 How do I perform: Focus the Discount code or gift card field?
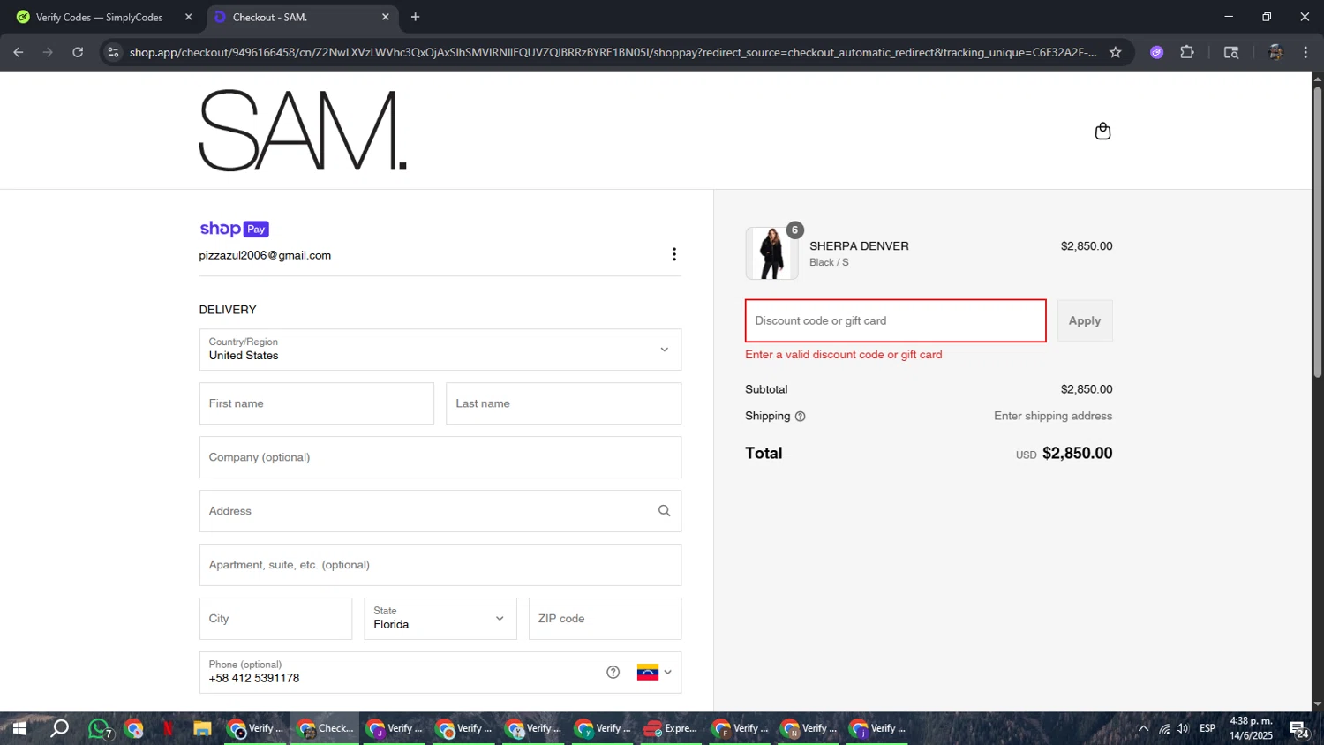point(896,320)
